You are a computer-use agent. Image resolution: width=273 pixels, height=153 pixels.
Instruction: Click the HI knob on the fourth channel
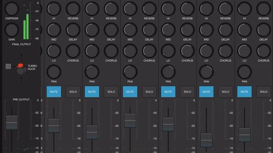pos(168,8)
